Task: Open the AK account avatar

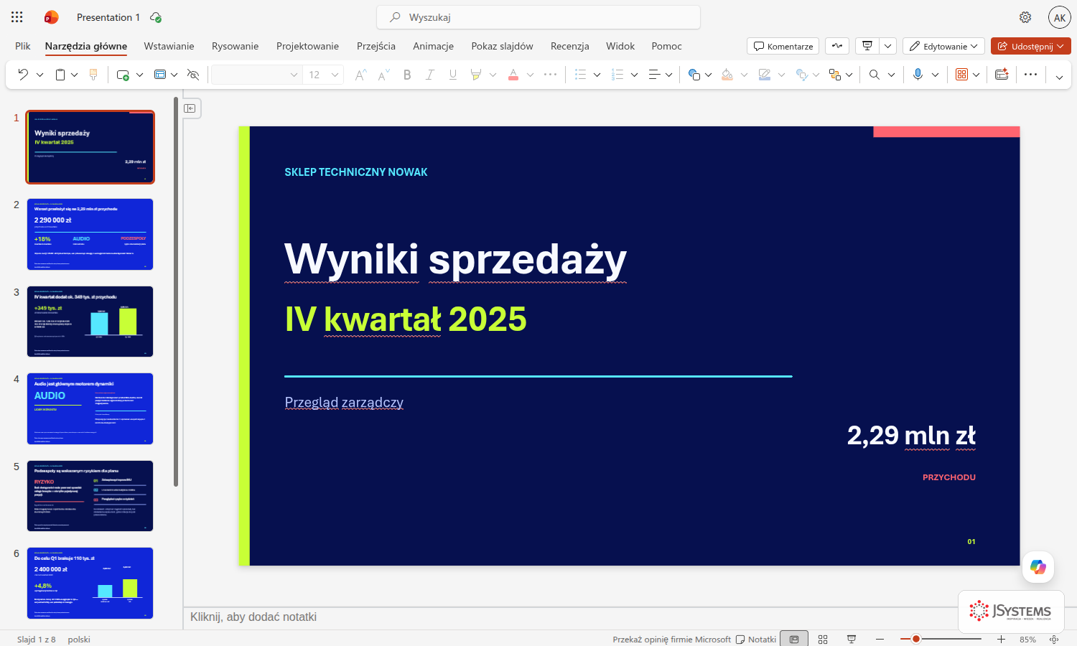Action: [1060, 17]
